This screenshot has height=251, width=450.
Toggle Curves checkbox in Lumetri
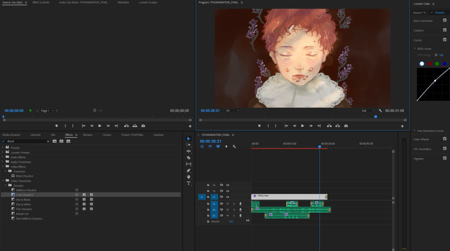(x=445, y=40)
